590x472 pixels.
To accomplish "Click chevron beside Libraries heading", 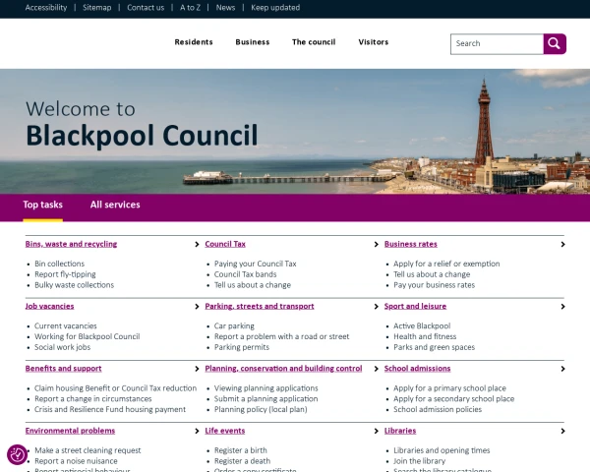I will coord(562,431).
